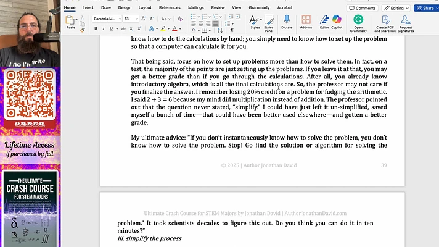Open the Mailings tab
This screenshot has width=439, height=247.
(x=195, y=7)
